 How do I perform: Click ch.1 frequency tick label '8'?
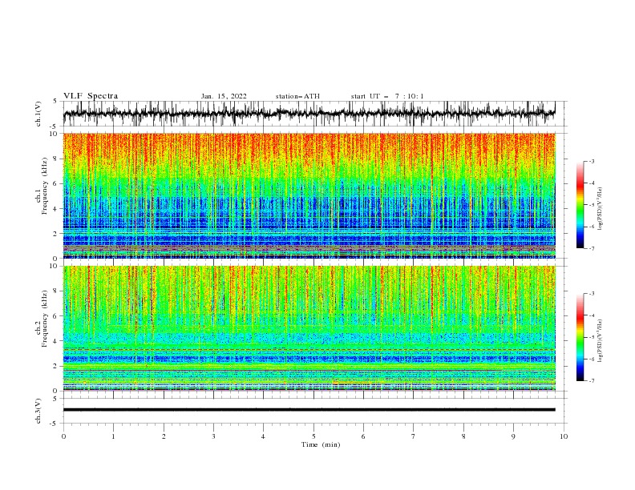tap(55, 159)
